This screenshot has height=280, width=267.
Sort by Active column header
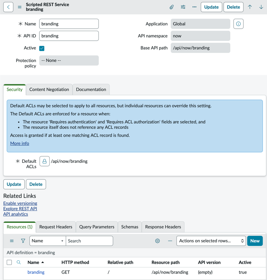pos(245,262)
